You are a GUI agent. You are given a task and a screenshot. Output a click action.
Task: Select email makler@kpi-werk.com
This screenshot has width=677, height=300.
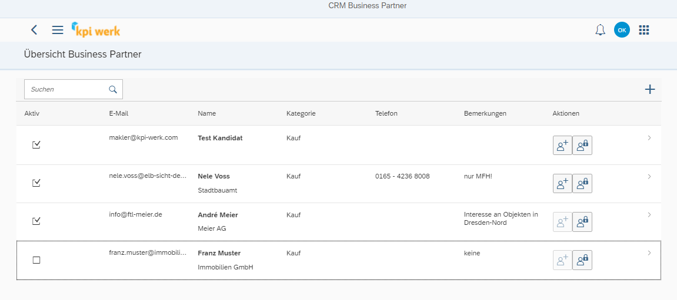144,137
